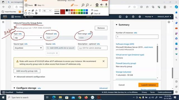This screenshot has height=100, width=179.
Task: Stop the screen recording
Action: [39, 5]
